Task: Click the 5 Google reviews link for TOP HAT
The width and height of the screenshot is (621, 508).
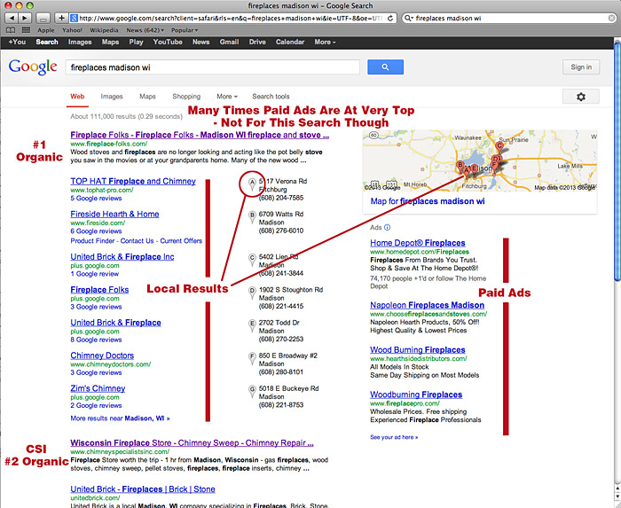Action: pyautogui.click(x=96, y=199)
